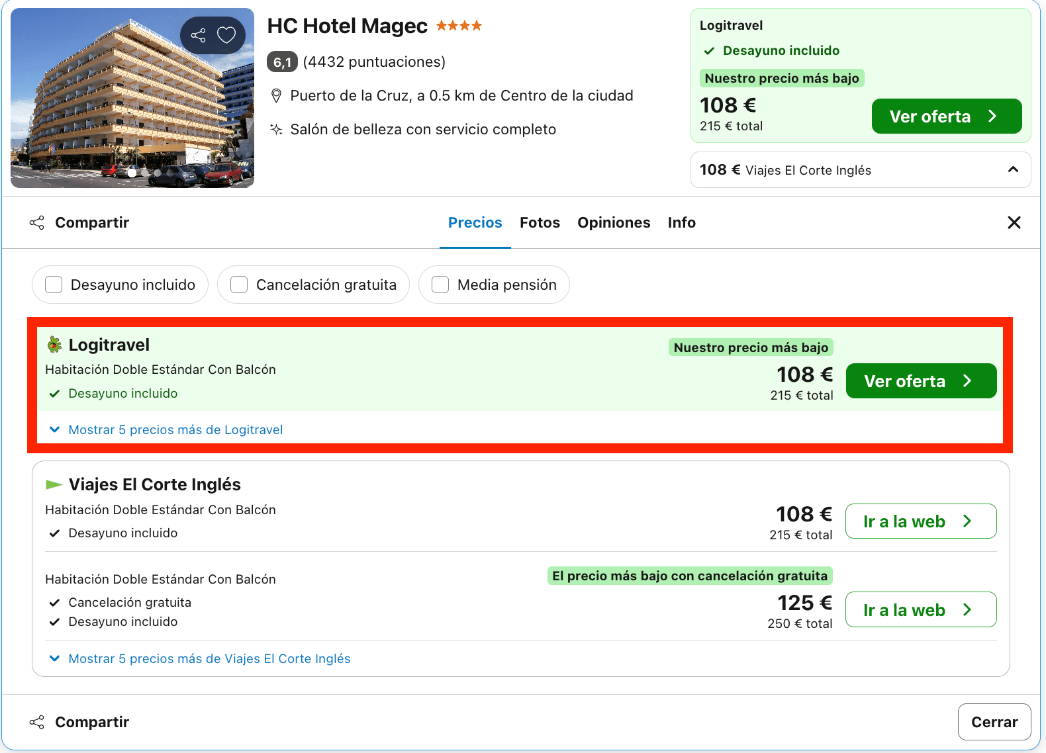Click Ir a la web for the 108 € offer
The width and height of the screenshot is (1046, 753).
coord(921,521)
